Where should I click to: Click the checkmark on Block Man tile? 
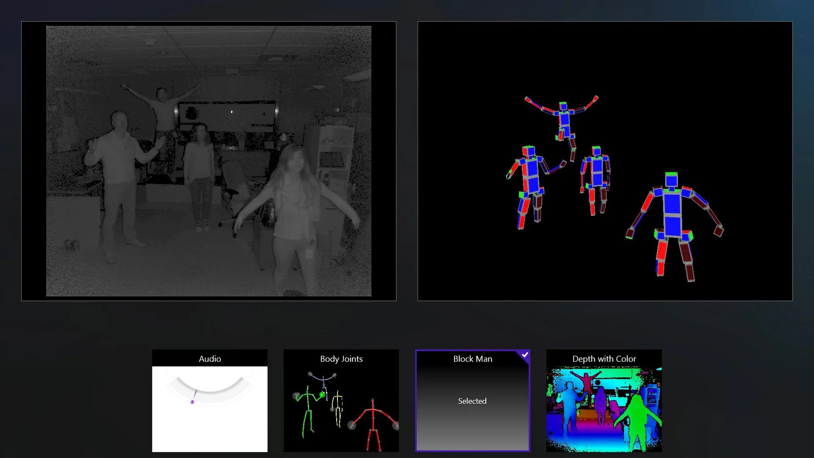click(525, 355)
